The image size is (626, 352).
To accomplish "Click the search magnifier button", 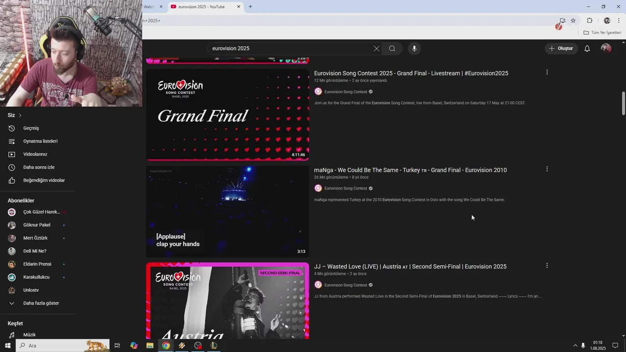I will click(x=392, y=48).
